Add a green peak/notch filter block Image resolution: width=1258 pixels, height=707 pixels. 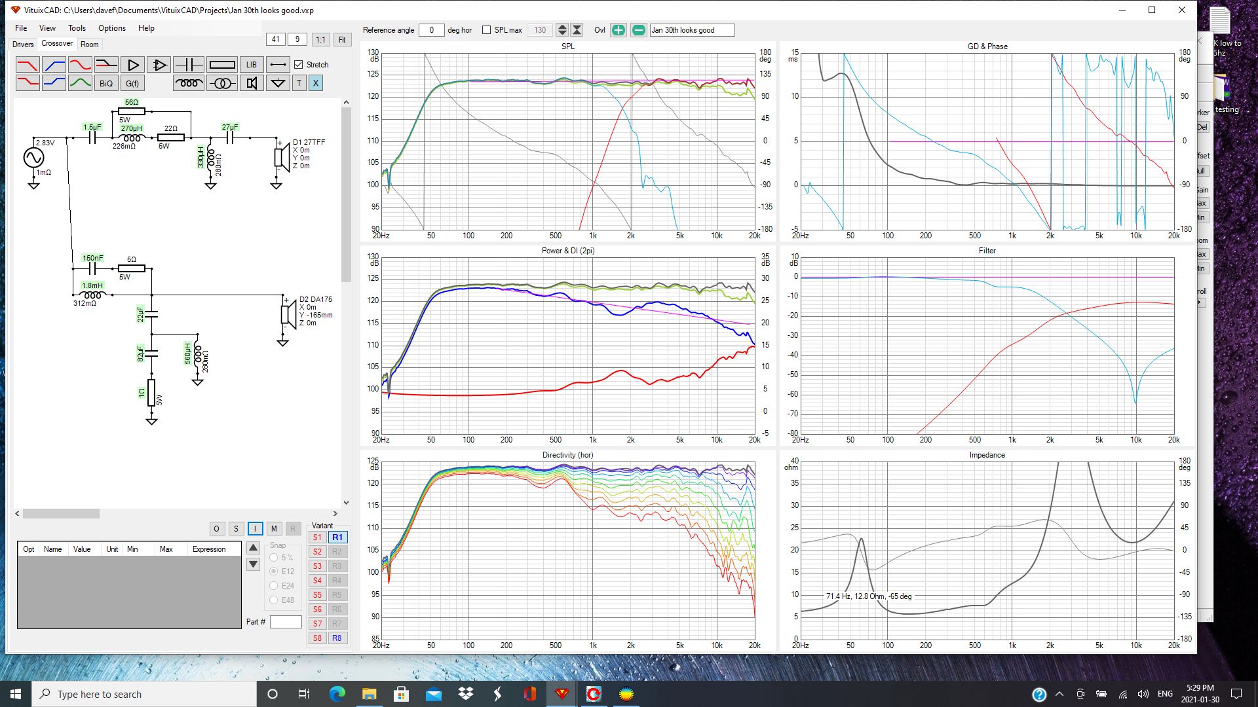click(80, 83)
